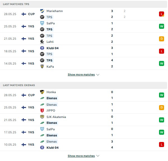Viewport: 168px width, 161px height.
Task: Click the SJK Akatemia crest icon
Action: pos(42,117)
